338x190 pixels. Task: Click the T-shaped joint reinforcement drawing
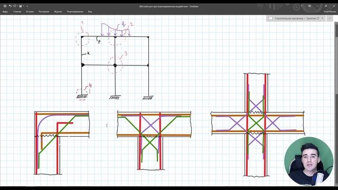tap(154, 140)
